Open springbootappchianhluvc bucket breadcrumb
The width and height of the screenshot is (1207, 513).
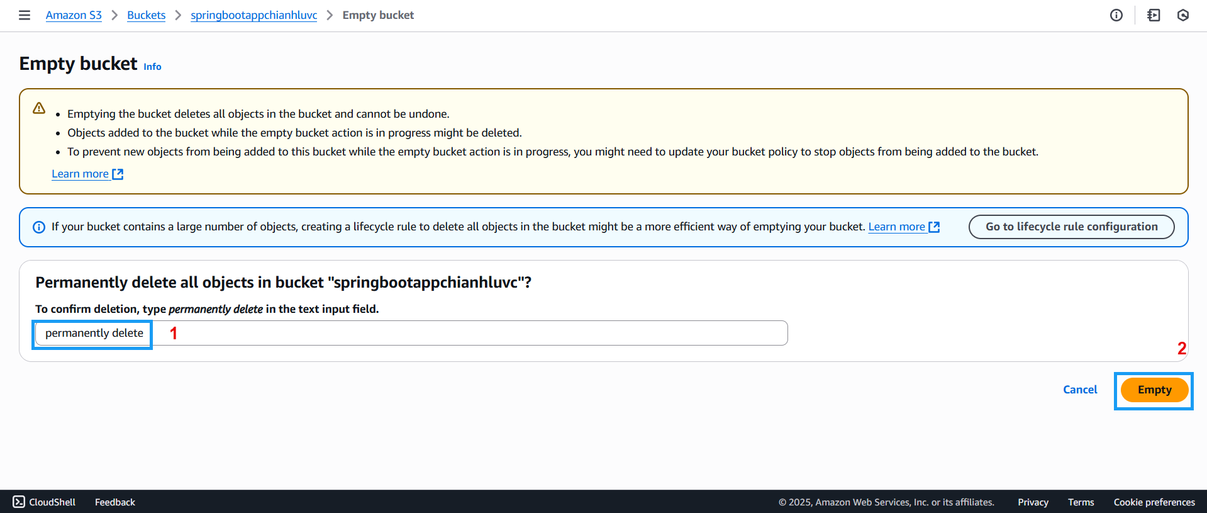click(253, 15)
